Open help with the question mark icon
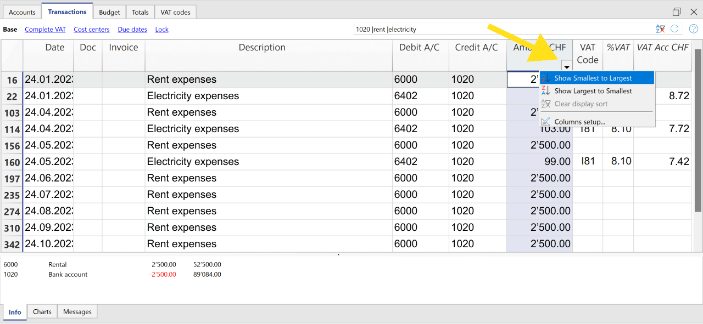 click(x=694, y=29)
